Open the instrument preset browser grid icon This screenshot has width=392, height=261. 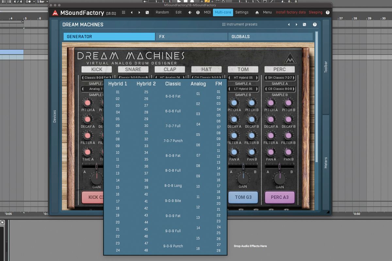click(x=123, y=12)
